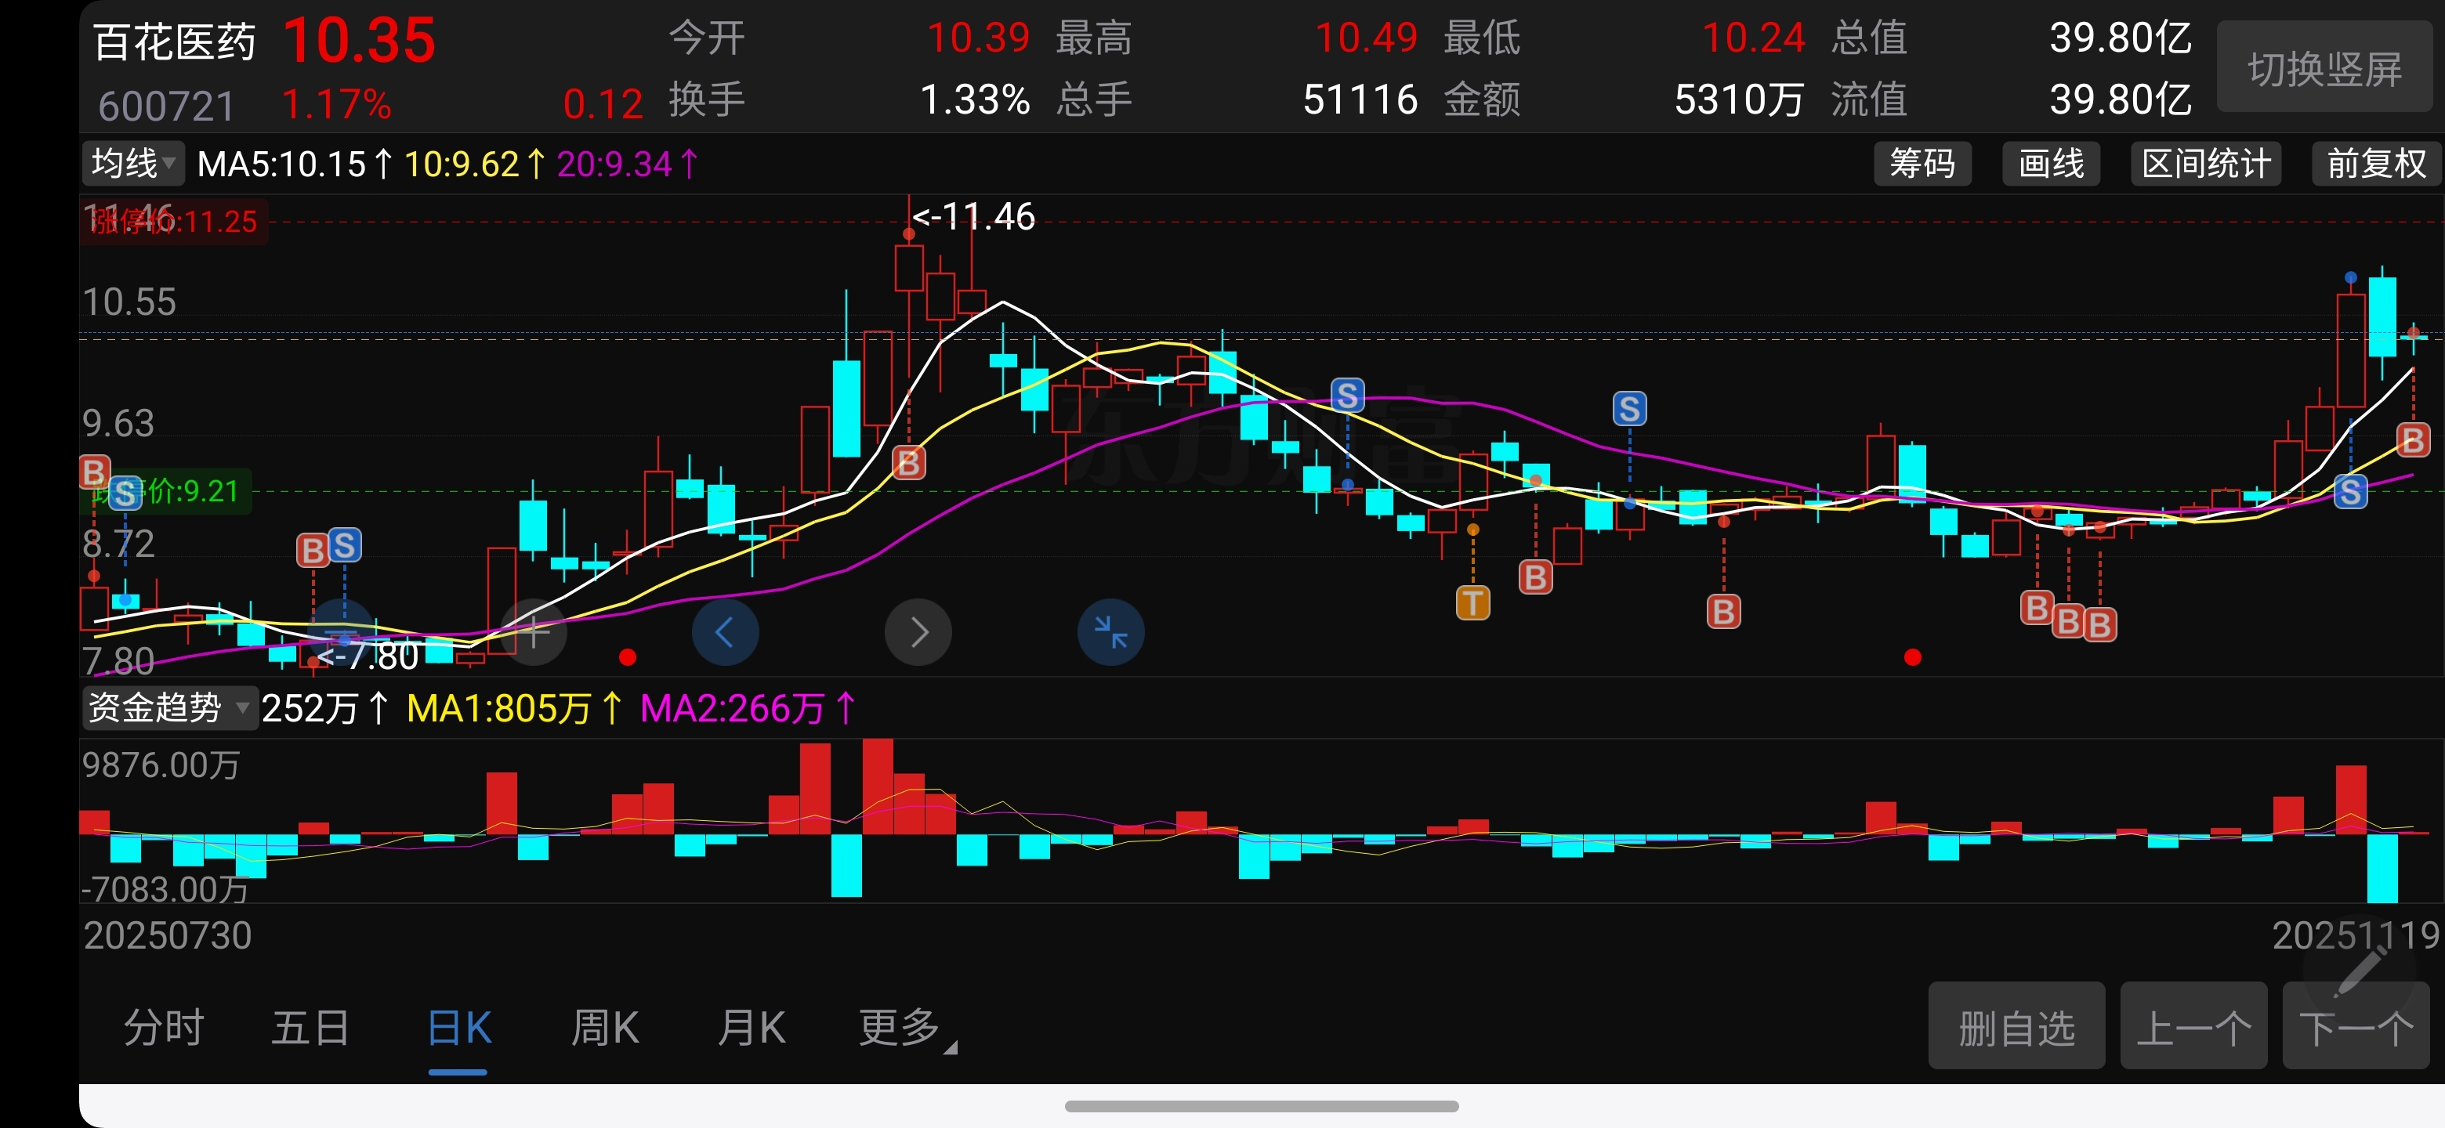The width and height of the screenshot is (2445, 1128).
Task: Switch to 分时 tab
Action: [x=165, y=1028]
